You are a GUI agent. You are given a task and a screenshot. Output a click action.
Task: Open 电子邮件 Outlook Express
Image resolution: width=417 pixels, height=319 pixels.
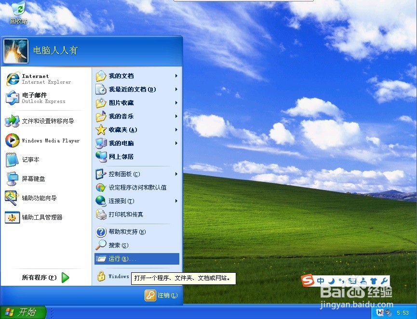click(x=46, y=98)
